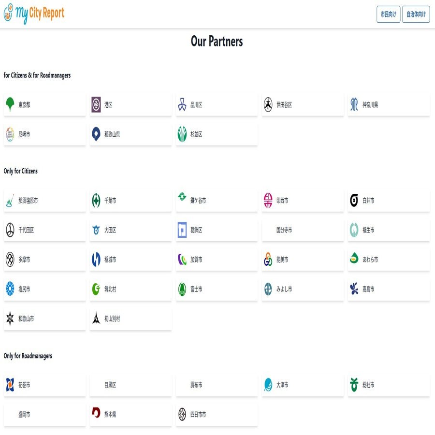Screen dimensions: 435x435
Task: Click the 神奈川県 blue emblem icon
Action: [354, 104]
